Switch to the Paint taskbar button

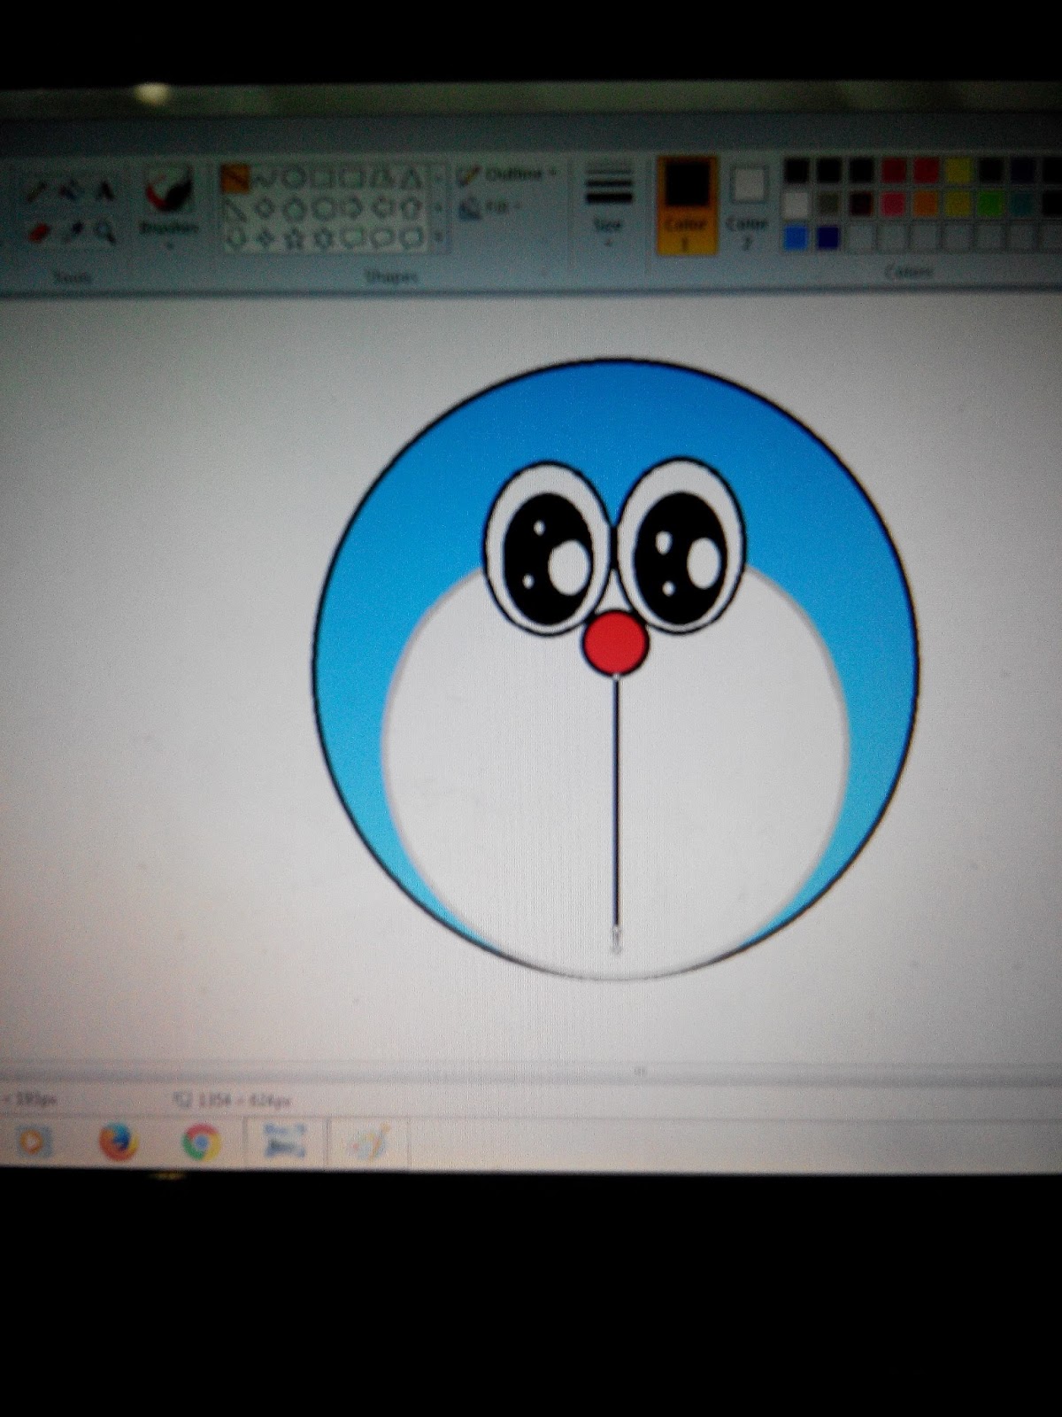(x=369, y=1144)
